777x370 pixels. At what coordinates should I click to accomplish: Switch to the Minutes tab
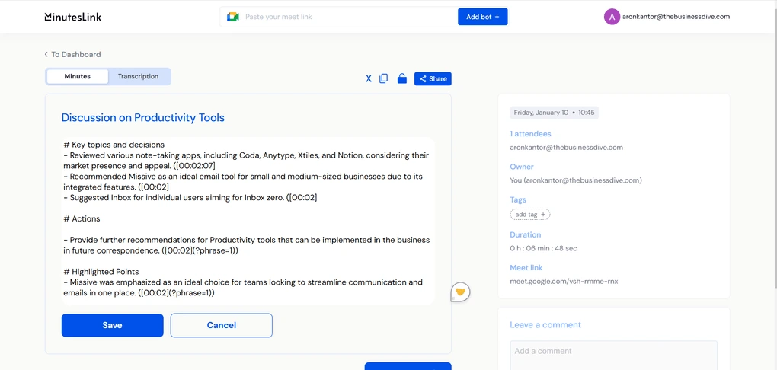click(x=77, y=77)
